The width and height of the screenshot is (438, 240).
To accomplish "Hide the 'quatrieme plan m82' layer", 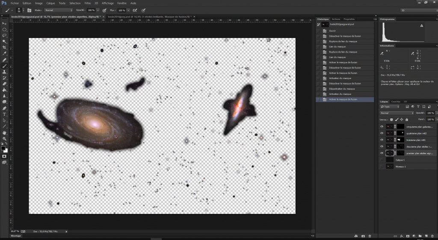I will click(x=382, y=133).
